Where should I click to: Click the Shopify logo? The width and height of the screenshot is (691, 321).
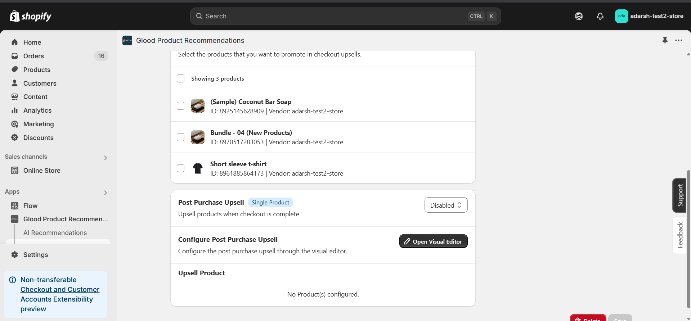point(30,16)
